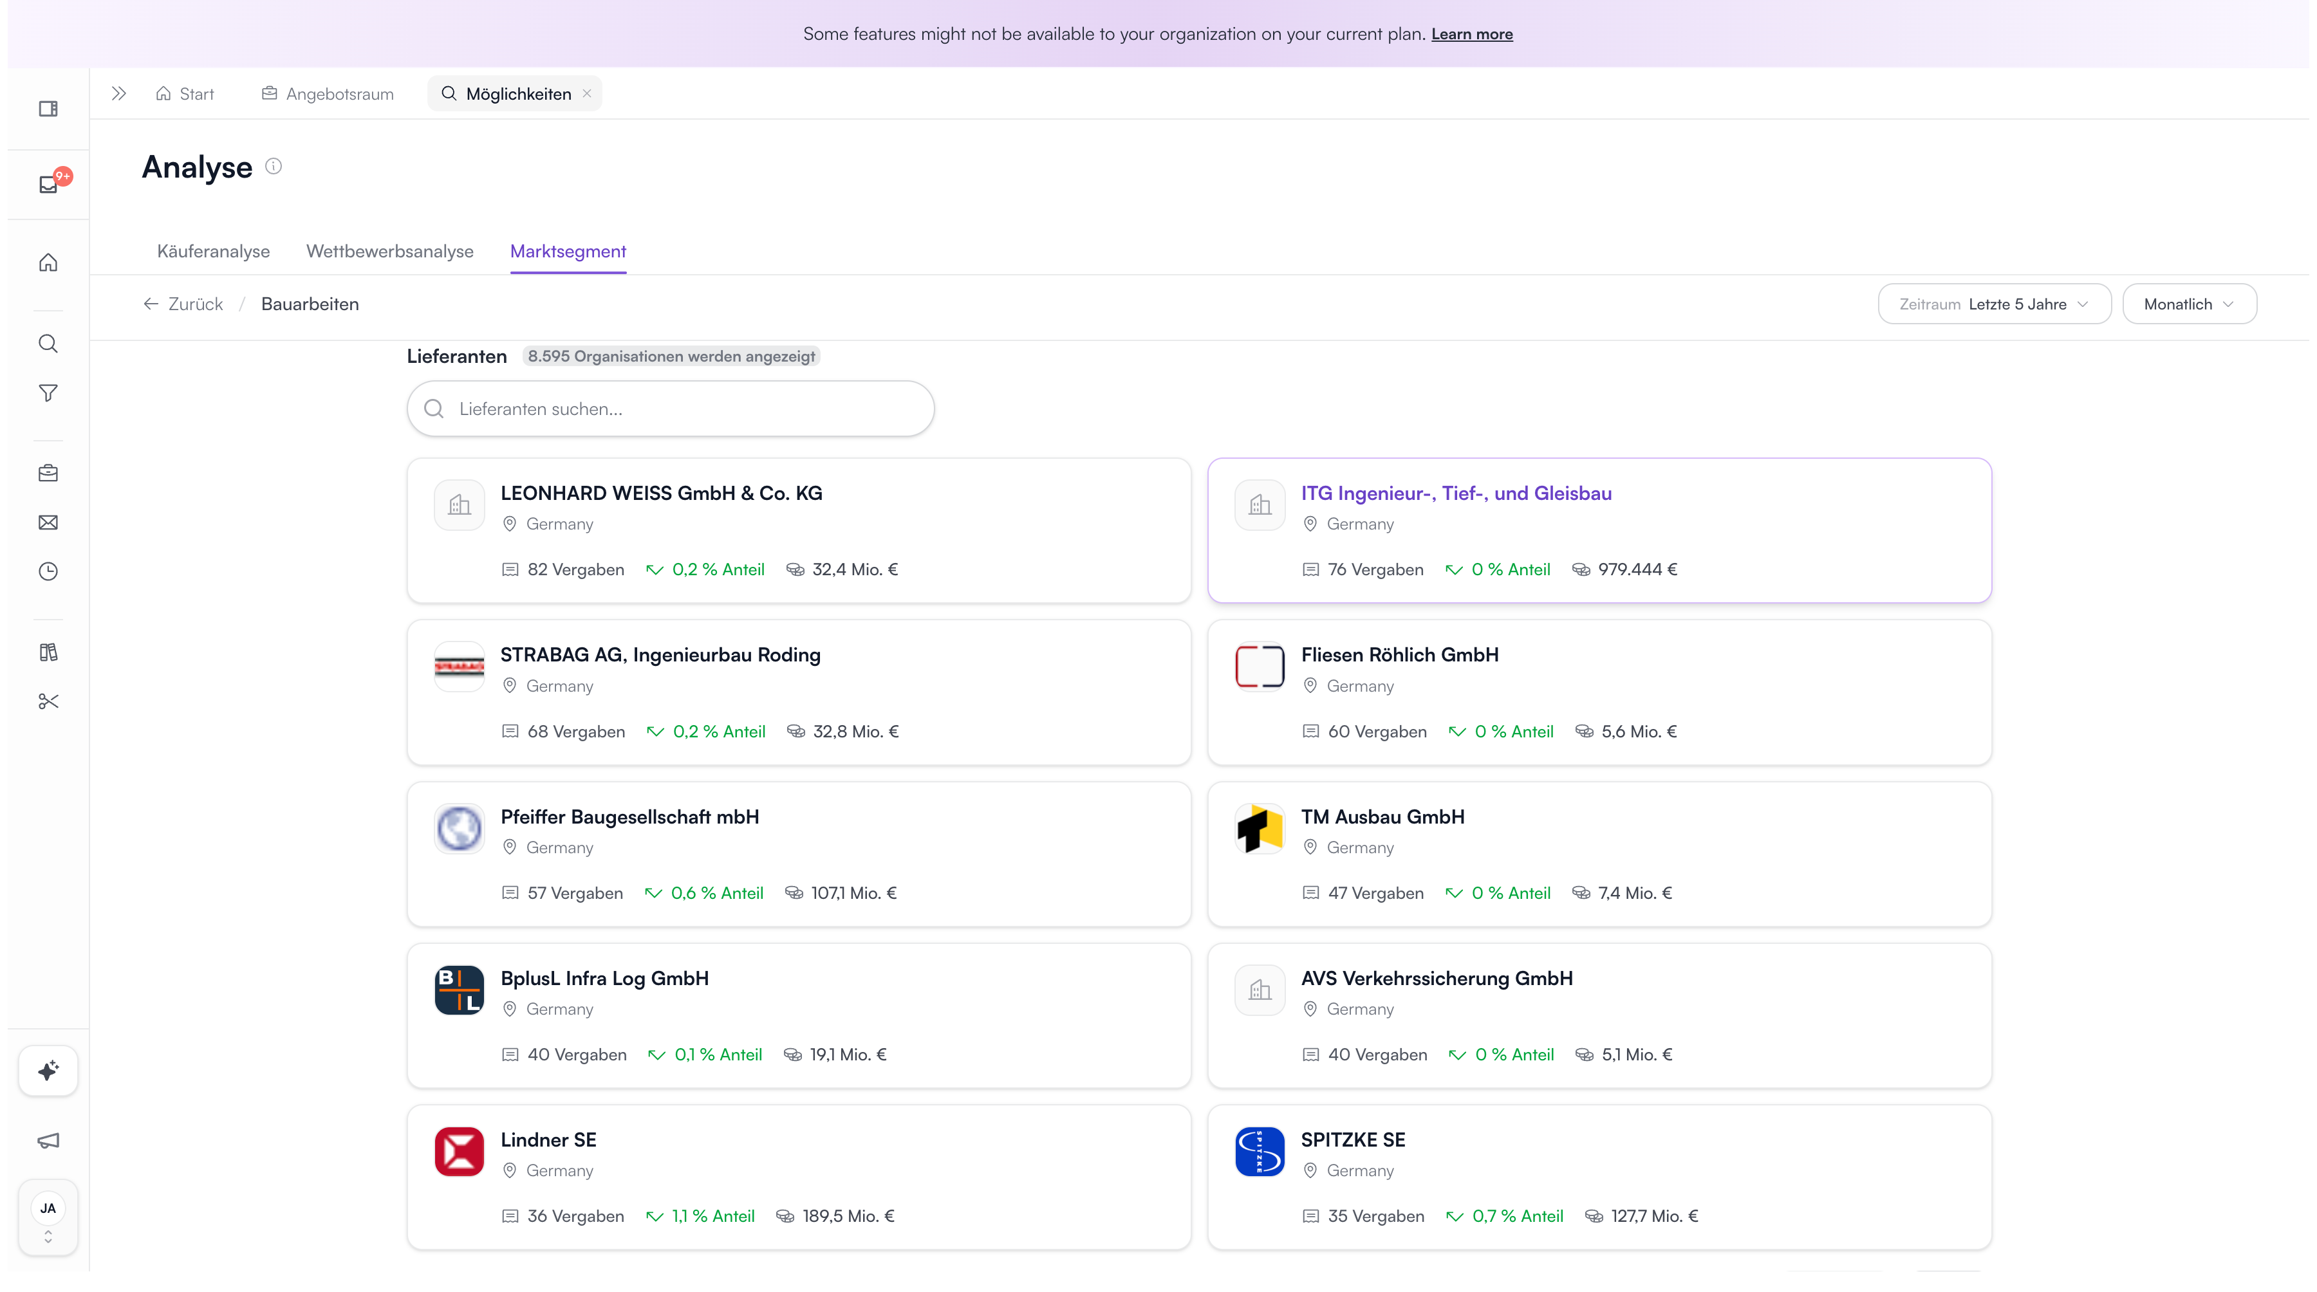Open the search icon in sidebar
The image size is (2317, 1292).
click(48, 344)
